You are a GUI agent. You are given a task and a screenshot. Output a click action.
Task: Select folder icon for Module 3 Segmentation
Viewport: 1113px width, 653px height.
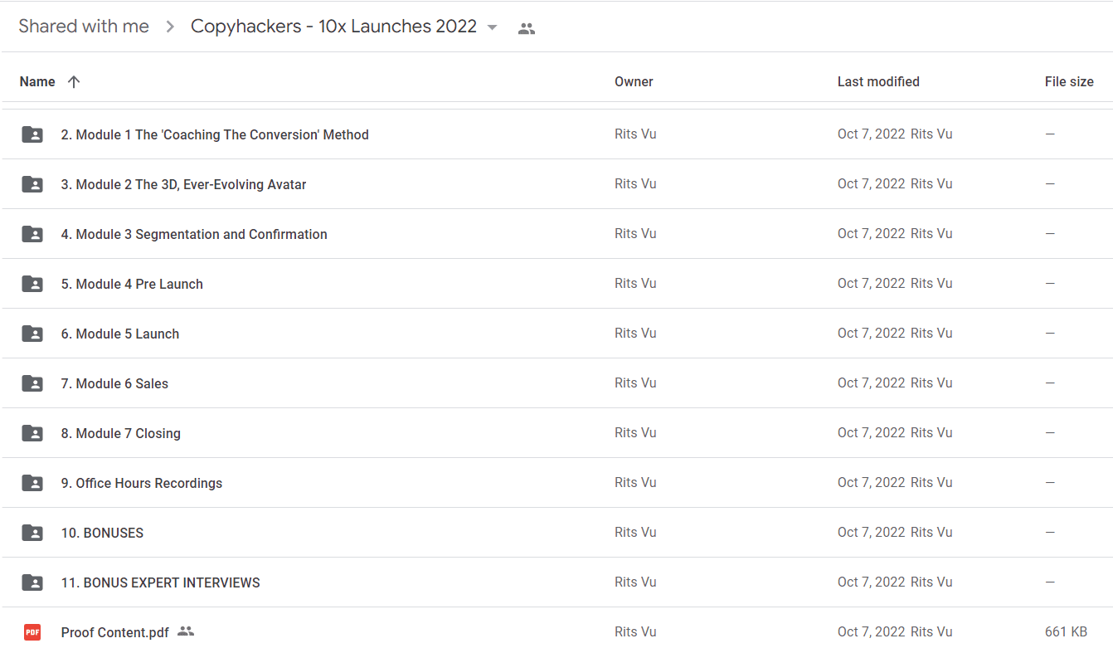point(32,234)
